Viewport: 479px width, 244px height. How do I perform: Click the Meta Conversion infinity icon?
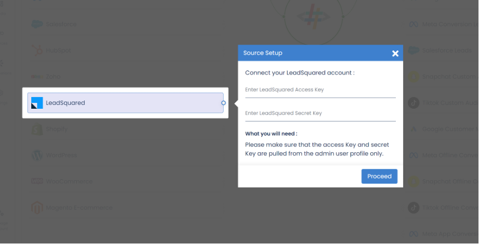coord(413,24)
